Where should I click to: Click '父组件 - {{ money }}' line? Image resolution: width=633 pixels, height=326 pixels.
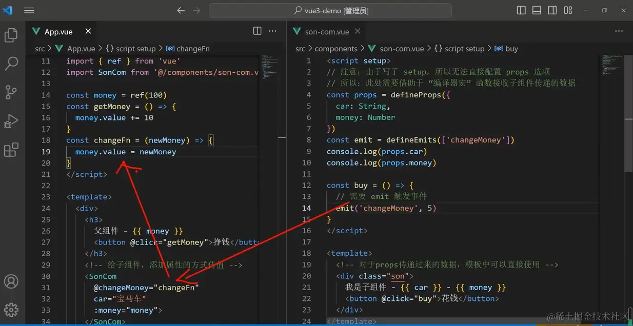(139, 231)
